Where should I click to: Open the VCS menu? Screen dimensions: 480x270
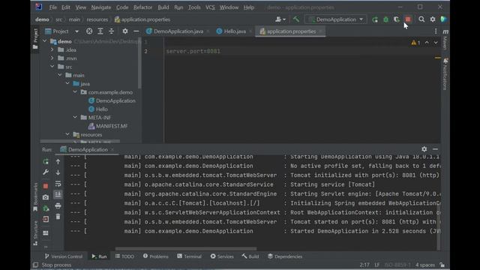(210, 7)
